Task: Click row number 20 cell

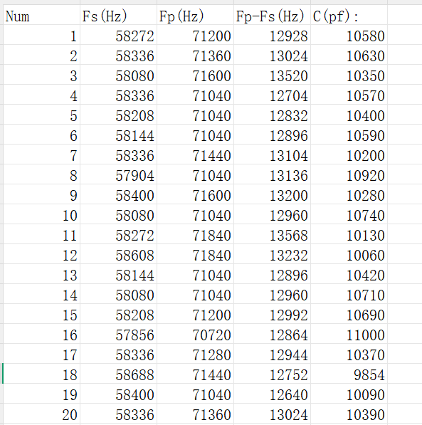Action: 41,414
